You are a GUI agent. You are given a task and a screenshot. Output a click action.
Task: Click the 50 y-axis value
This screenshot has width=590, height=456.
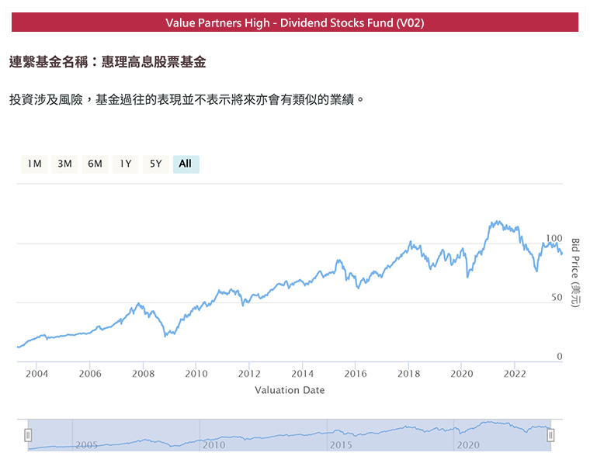pos(557,298)
